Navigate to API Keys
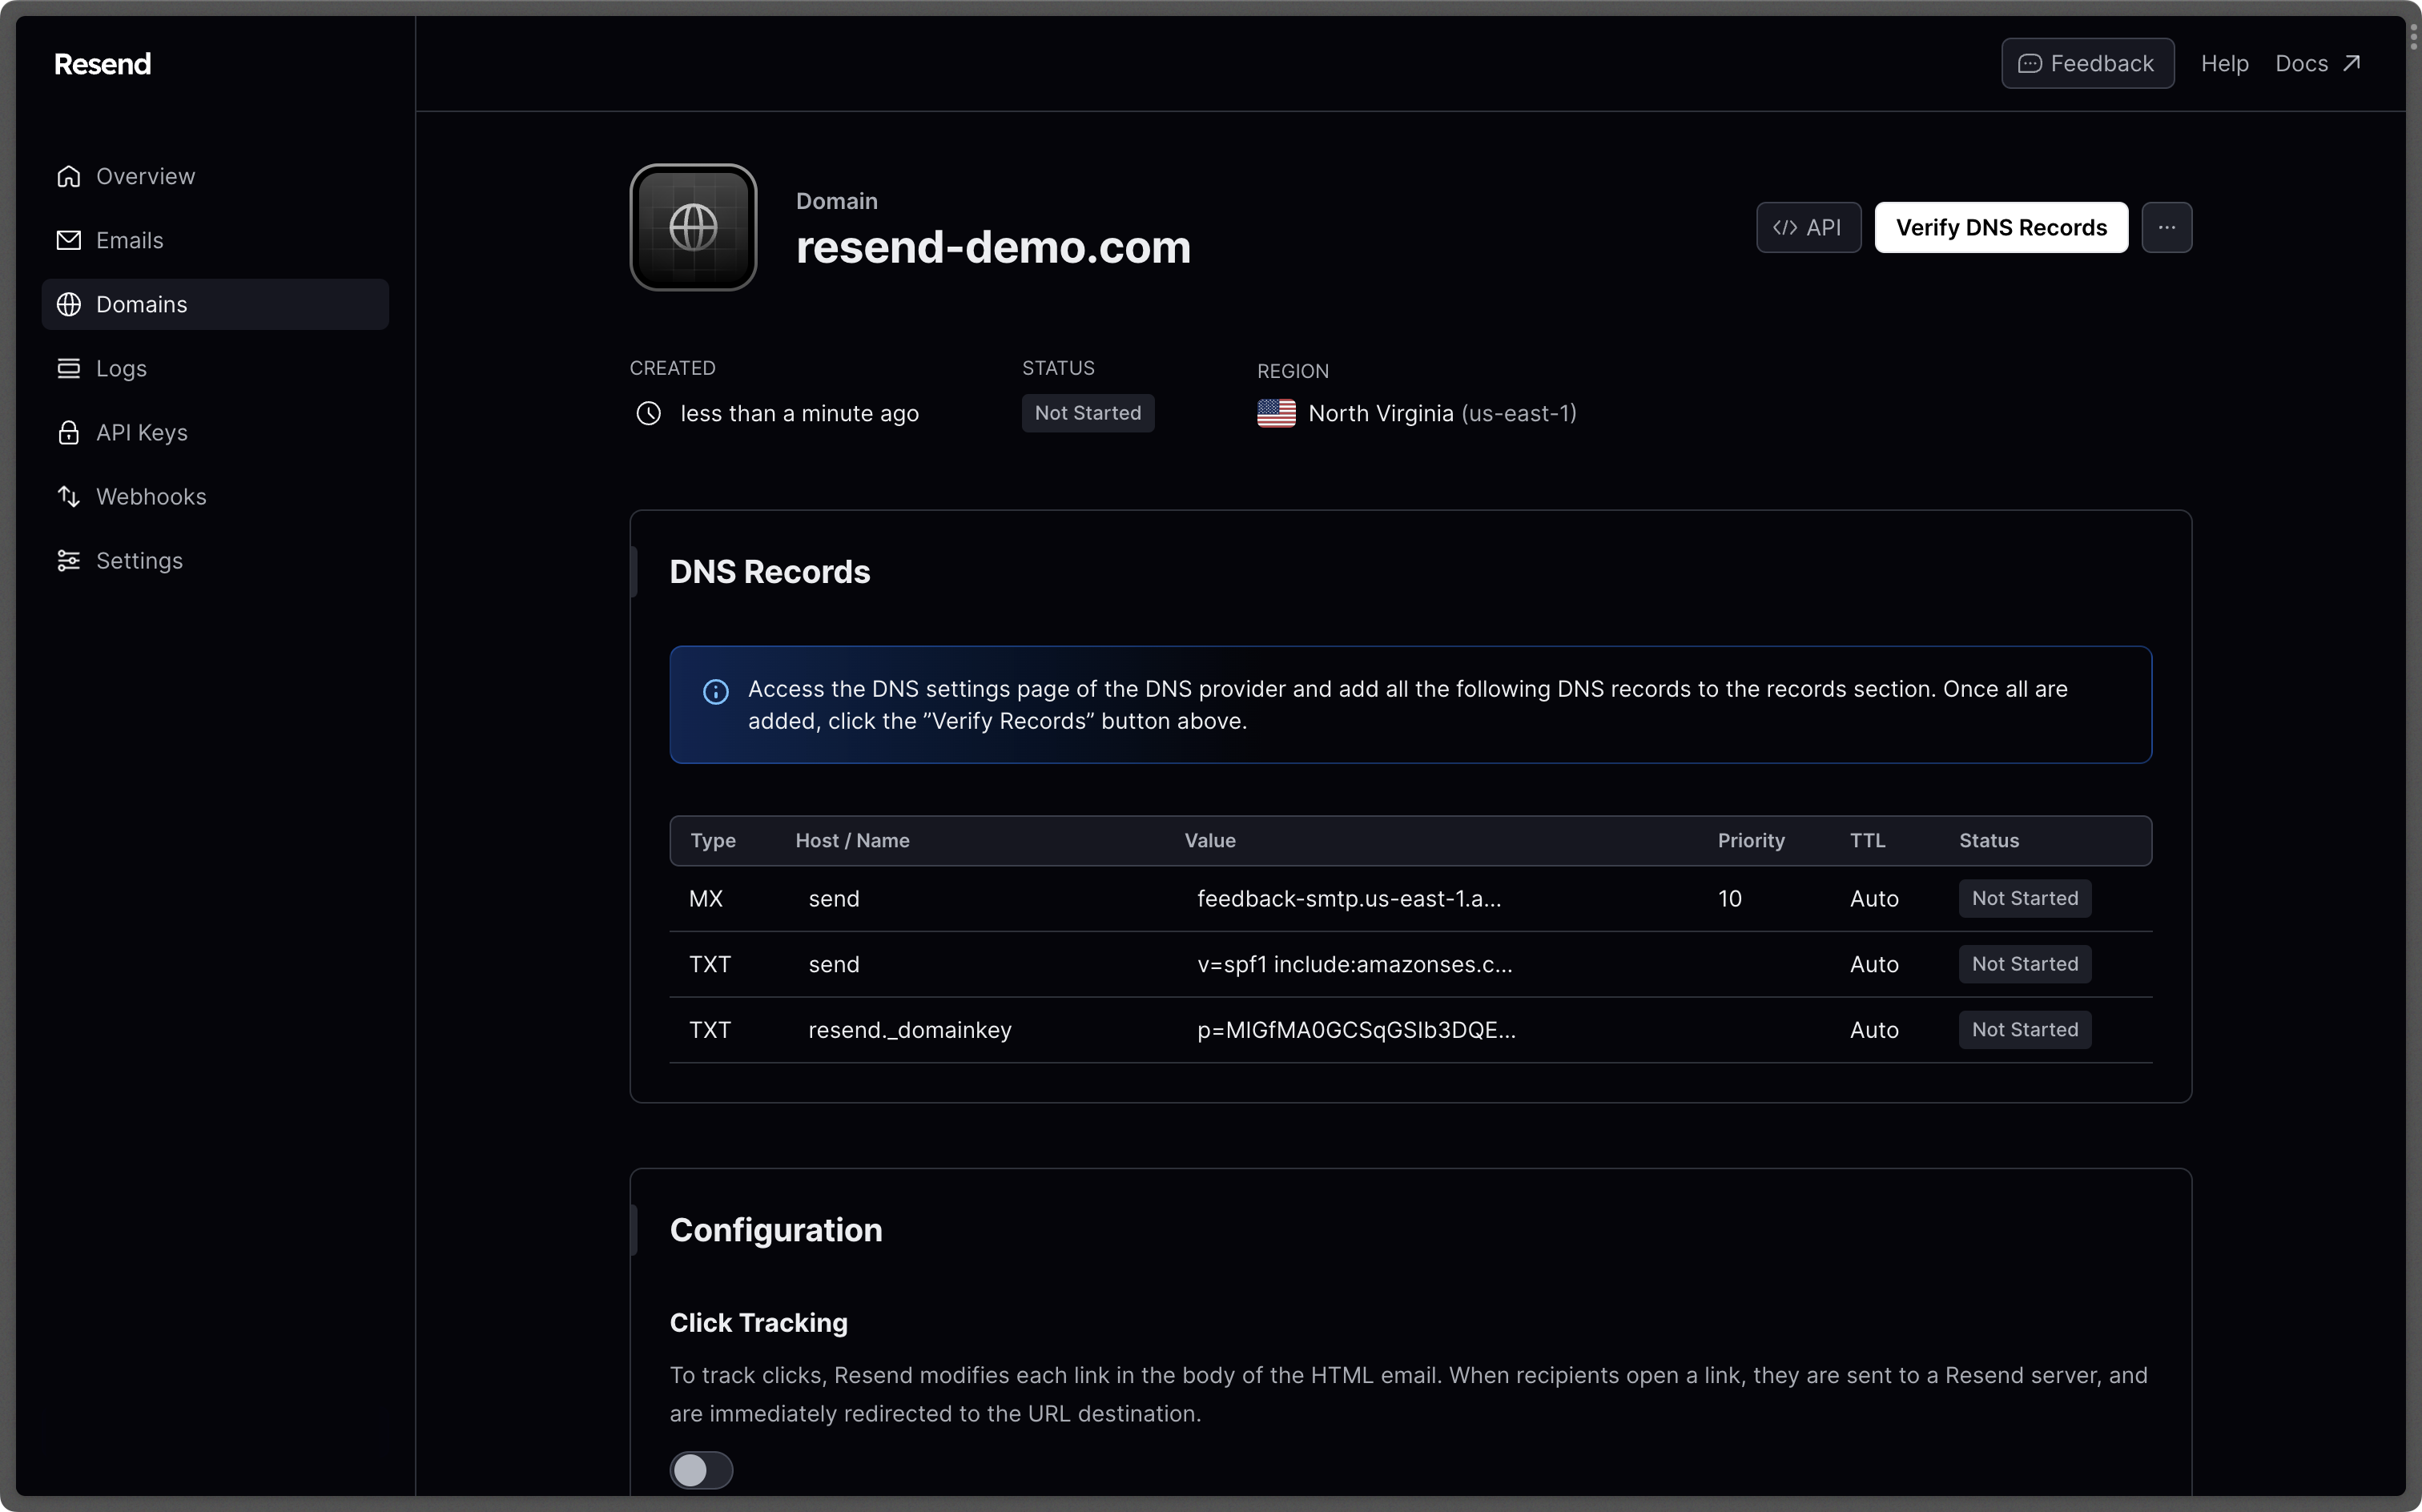Image resolution: width=2422 pixels, height=1512 pixels. pyautogui.click(x=215, y=432)
